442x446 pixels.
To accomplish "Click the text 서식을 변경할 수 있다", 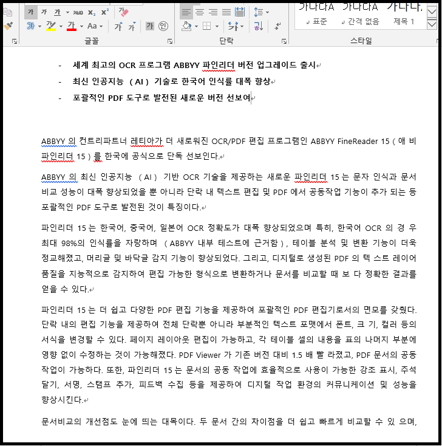I will [84, 340].
